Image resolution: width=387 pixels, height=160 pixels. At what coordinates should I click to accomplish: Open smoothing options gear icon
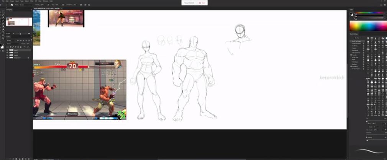pyautogui.click(x=81, y=5)
